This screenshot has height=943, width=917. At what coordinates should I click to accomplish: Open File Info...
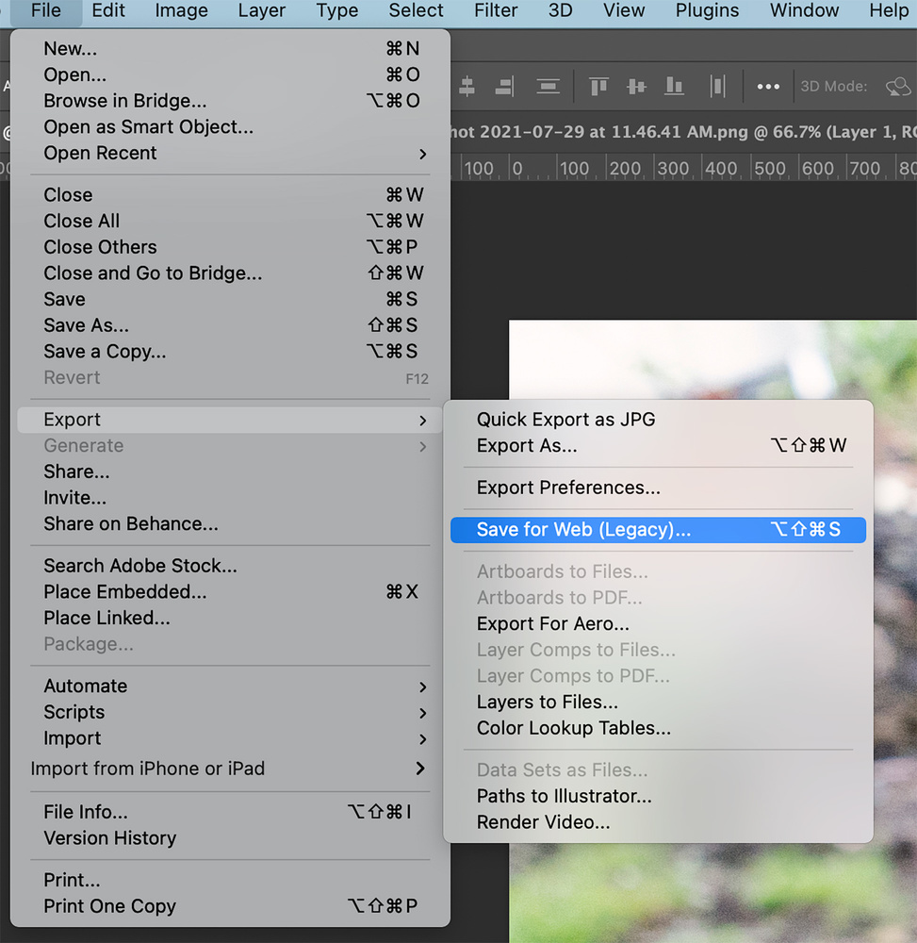tap(230, 813)
